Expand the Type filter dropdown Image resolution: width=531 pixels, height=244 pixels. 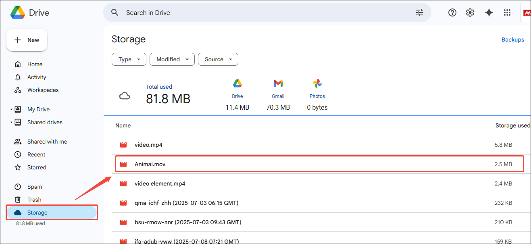[x=129, y=59]
